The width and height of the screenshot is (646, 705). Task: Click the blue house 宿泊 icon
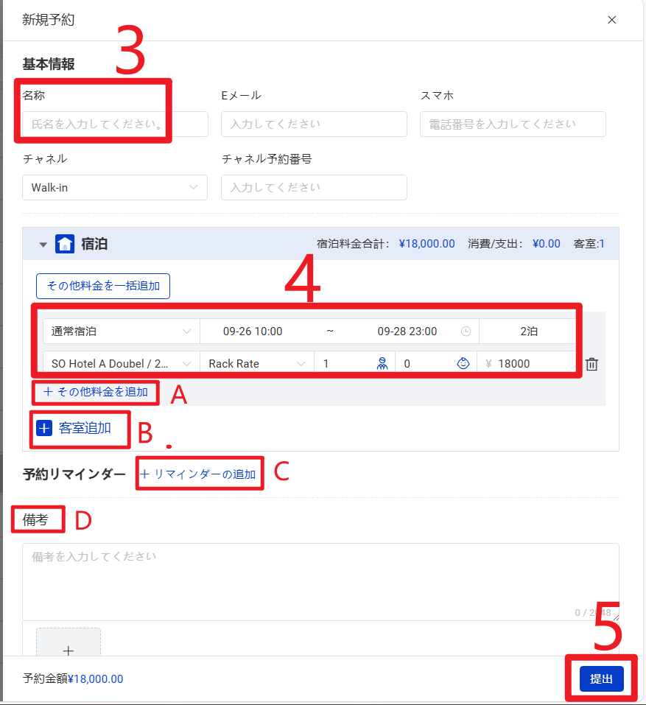tap(65, 244)
